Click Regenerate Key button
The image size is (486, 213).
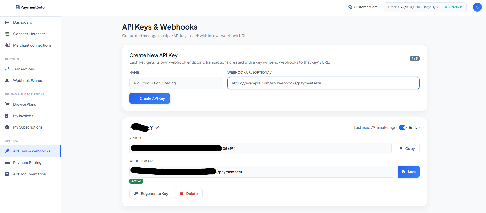click(151, 194)
